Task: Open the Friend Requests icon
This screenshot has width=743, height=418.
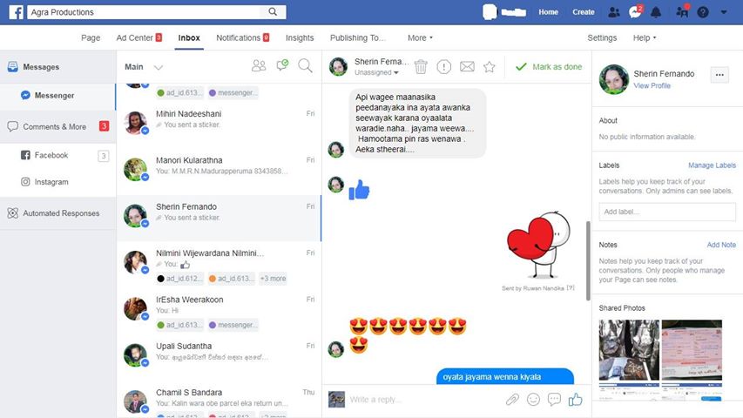Action: pos(613,12)
